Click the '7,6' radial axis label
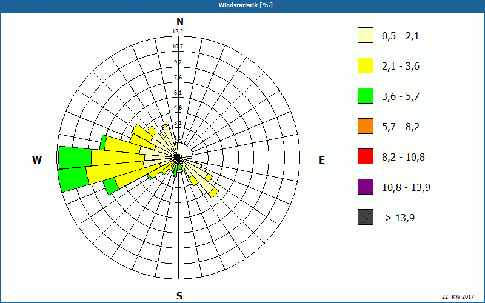 (178, 78)
